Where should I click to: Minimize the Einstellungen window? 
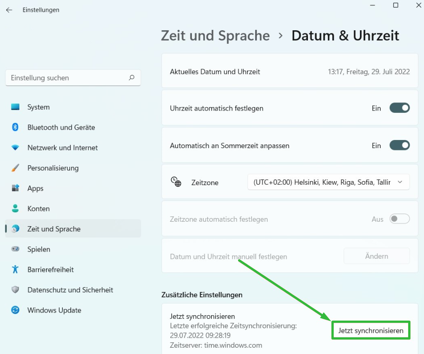pyautogui.click(x=373, y=5)
